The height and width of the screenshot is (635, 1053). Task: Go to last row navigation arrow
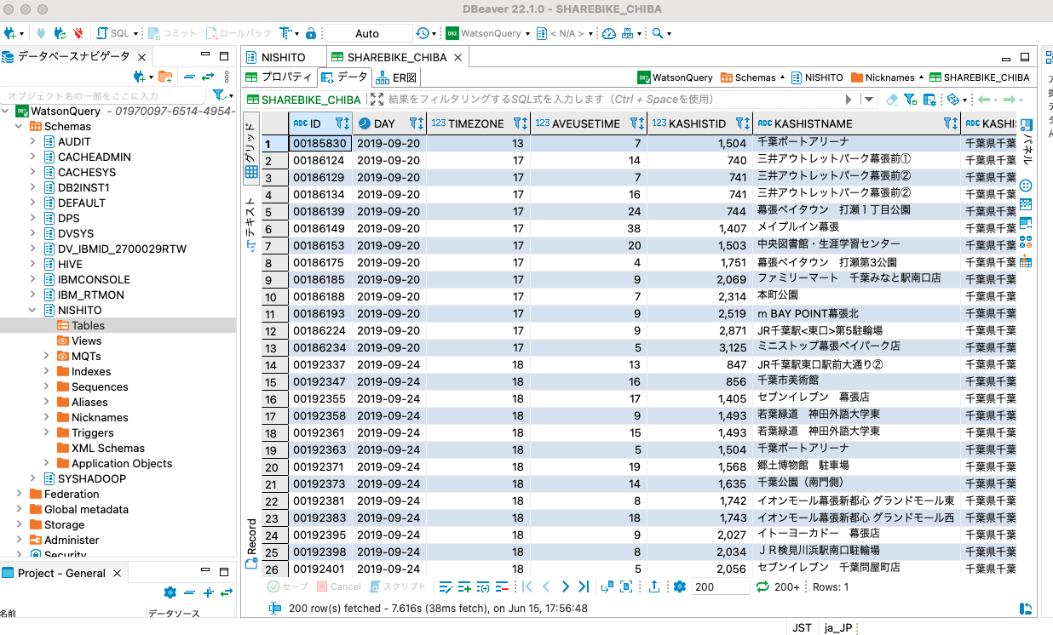coord(584,586)
